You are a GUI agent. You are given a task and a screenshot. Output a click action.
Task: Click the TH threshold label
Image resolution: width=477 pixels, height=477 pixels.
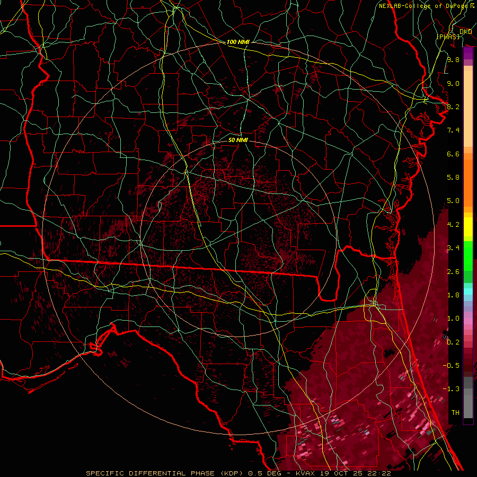tap(455, 412)
